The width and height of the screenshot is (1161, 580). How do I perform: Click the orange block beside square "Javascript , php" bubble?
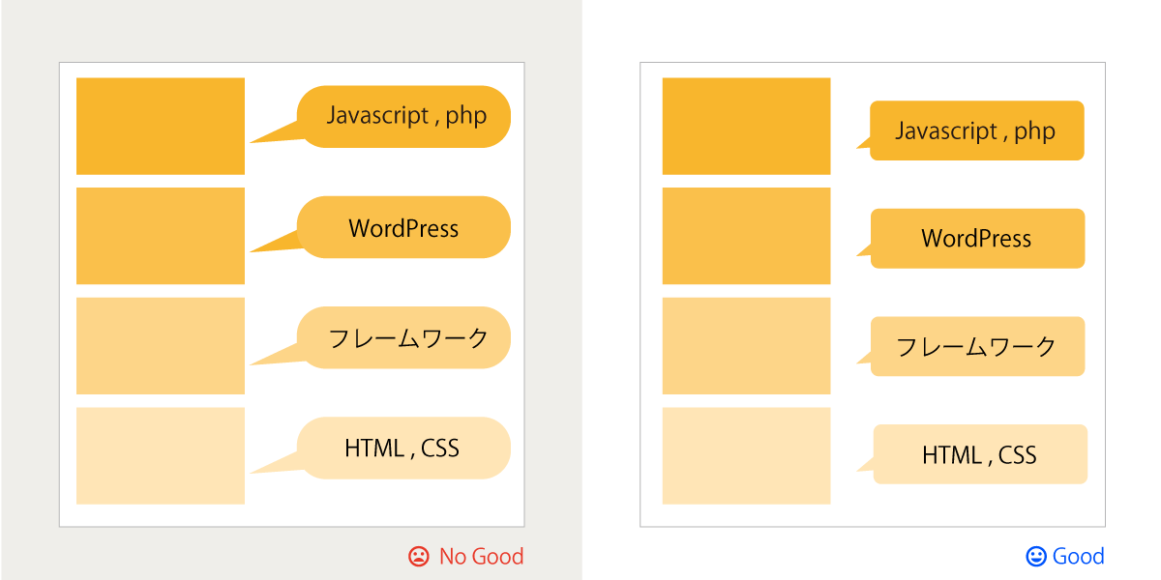tap(746, 127)
